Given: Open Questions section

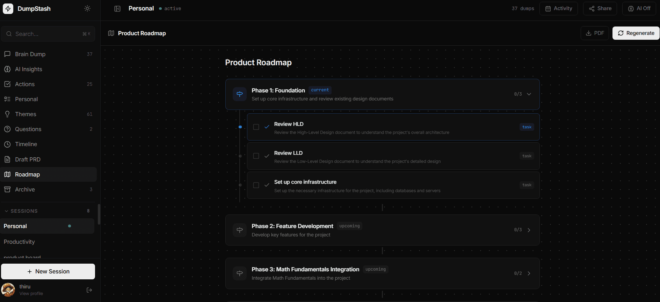Looking at the screenshot, I should (48, 129).
